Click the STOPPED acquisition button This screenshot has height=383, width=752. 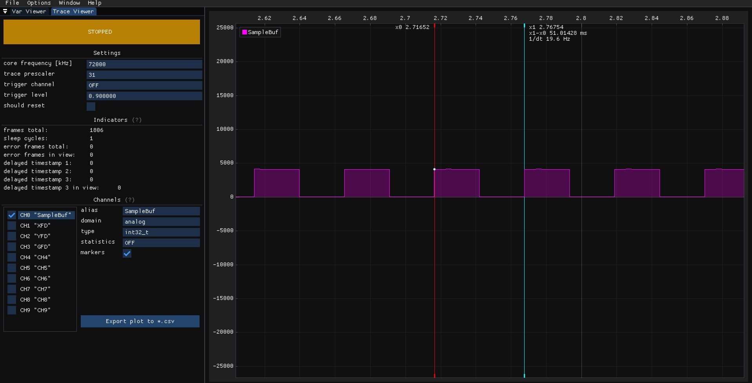pyautogui.click(x=102, y=32)
